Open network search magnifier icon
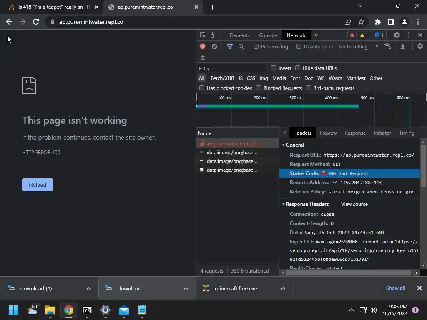The height and width of the screenshot is (320, 427). pyautogui.click(x=241, y=47)
